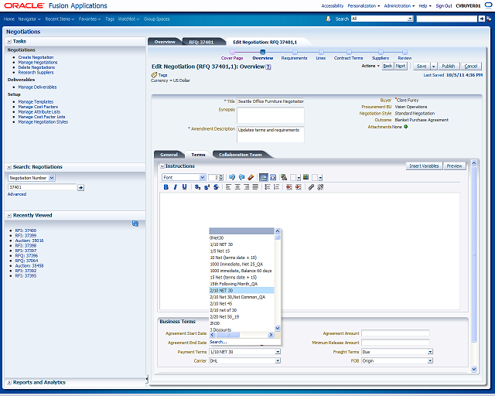Collapse the Search: Negotiations panel
The width and height of the screenshot is (495, 396).
pyautogui.click(x=9, y=167)
